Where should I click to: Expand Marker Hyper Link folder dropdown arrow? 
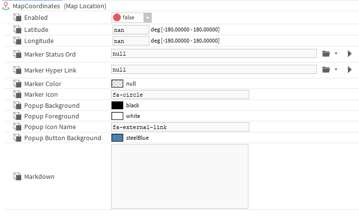point(335,70)
